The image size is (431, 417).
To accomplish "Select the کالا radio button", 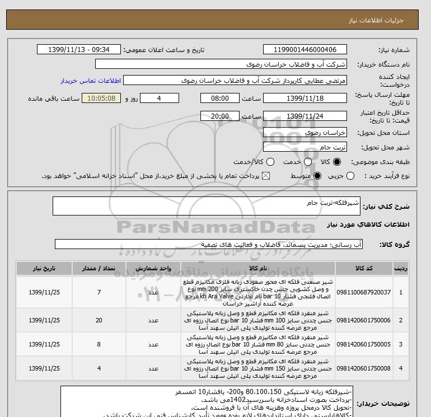I will click(x=337, y=162).
